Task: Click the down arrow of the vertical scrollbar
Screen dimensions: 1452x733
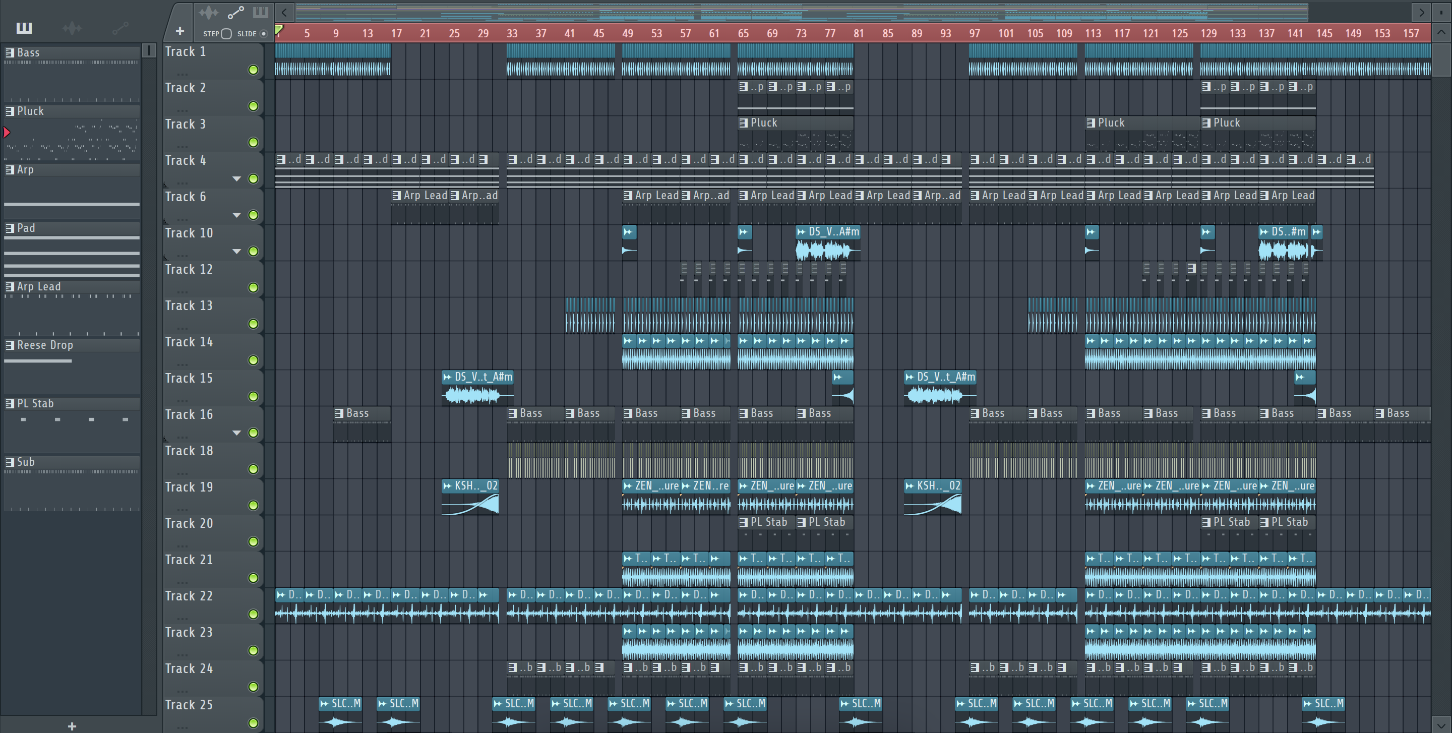Action: 1441,724
